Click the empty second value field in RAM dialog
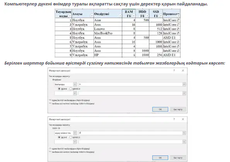230x162 pixels. click(131, 142)
